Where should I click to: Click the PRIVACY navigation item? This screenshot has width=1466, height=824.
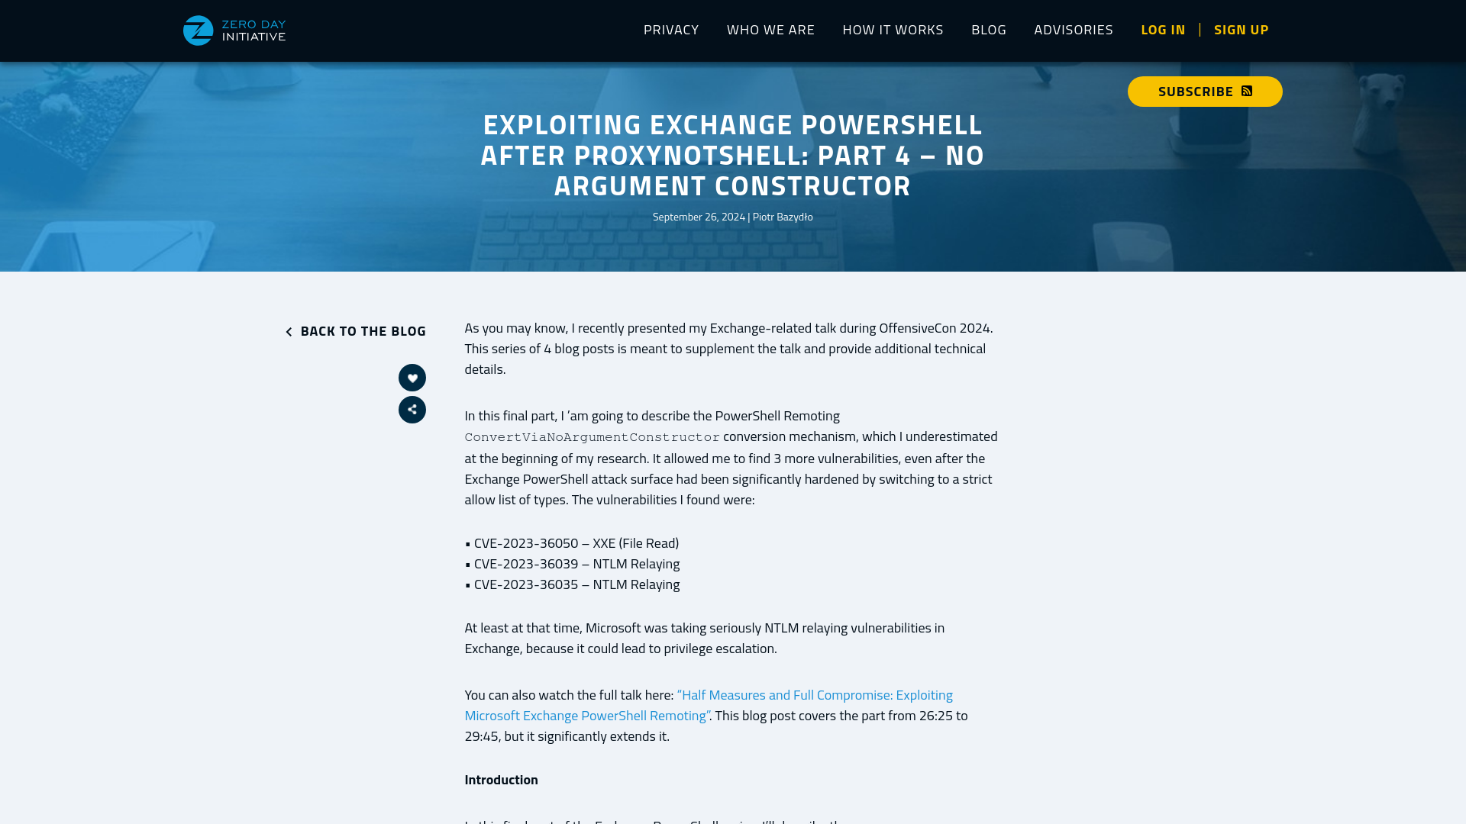point(670,29)
